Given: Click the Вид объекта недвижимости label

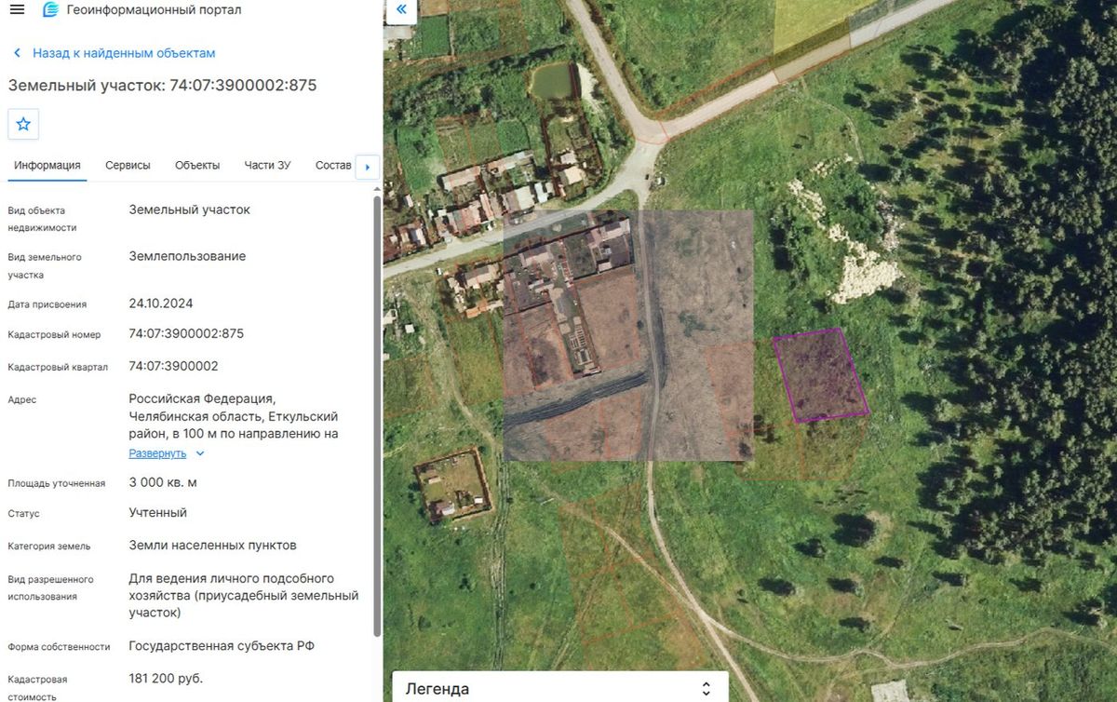Looking at the screenshot, I should tap(42, 219).
